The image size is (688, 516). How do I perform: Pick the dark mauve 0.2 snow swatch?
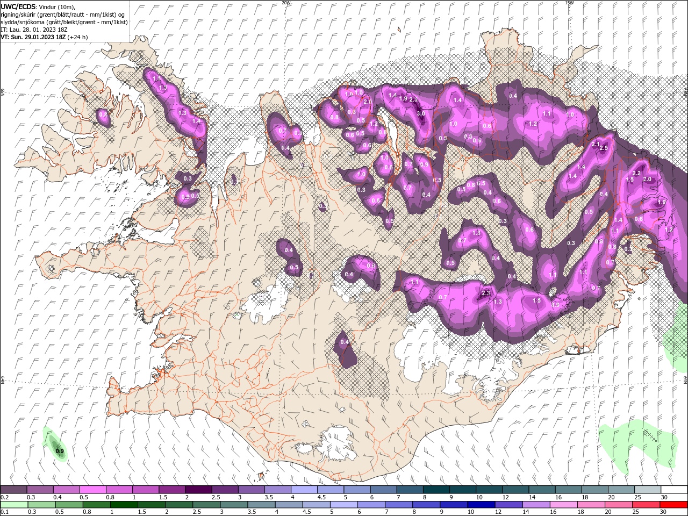[x=13, y=490]
